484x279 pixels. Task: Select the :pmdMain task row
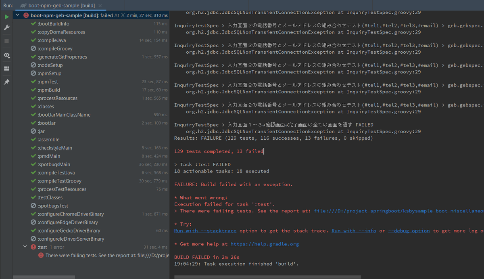pos(91,156)
